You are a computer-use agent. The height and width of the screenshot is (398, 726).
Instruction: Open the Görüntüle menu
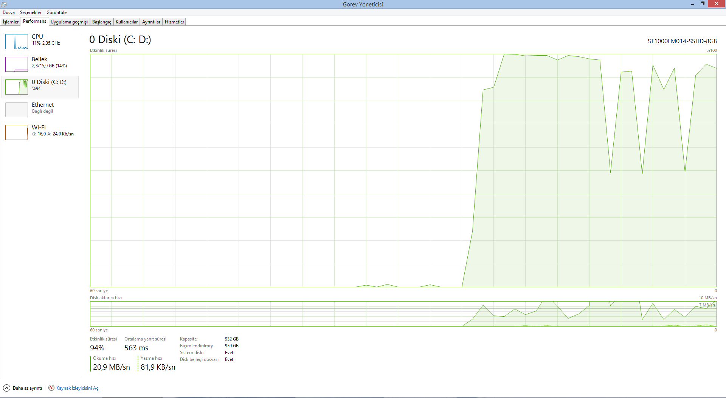click(56, 12)
